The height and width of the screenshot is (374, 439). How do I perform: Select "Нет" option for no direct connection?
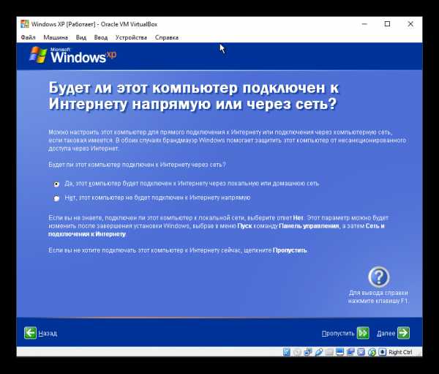(56, 198)
